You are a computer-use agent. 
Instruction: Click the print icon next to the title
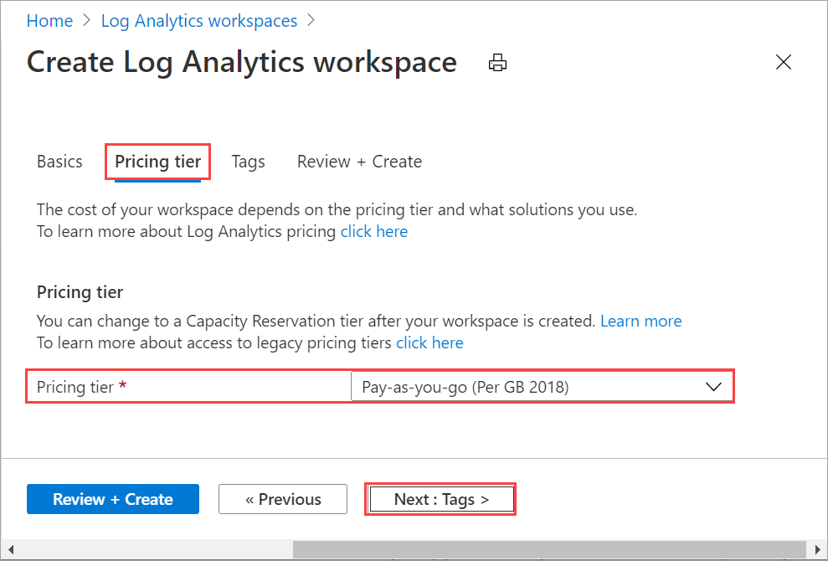point(497,62)
